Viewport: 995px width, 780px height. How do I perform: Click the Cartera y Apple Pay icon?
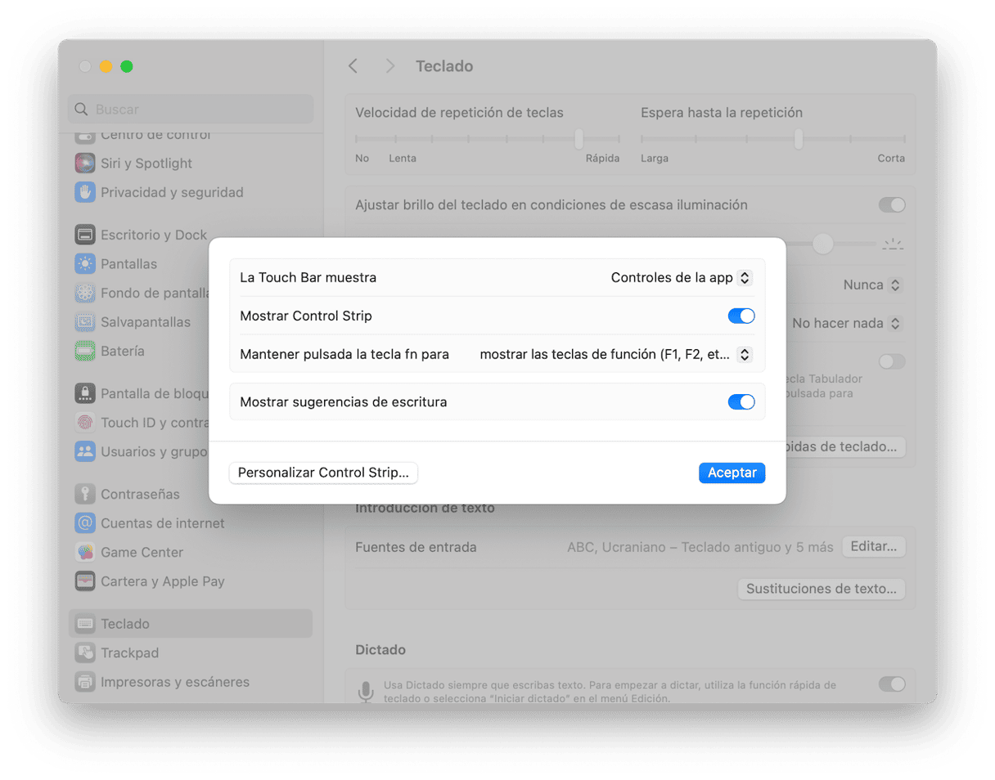click(85, 581)
